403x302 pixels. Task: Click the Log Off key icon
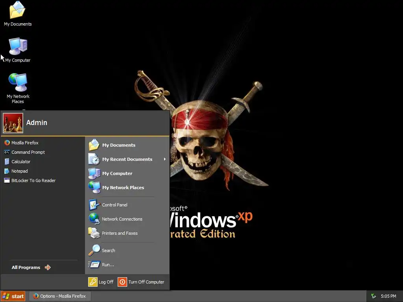tap(93, 282)
